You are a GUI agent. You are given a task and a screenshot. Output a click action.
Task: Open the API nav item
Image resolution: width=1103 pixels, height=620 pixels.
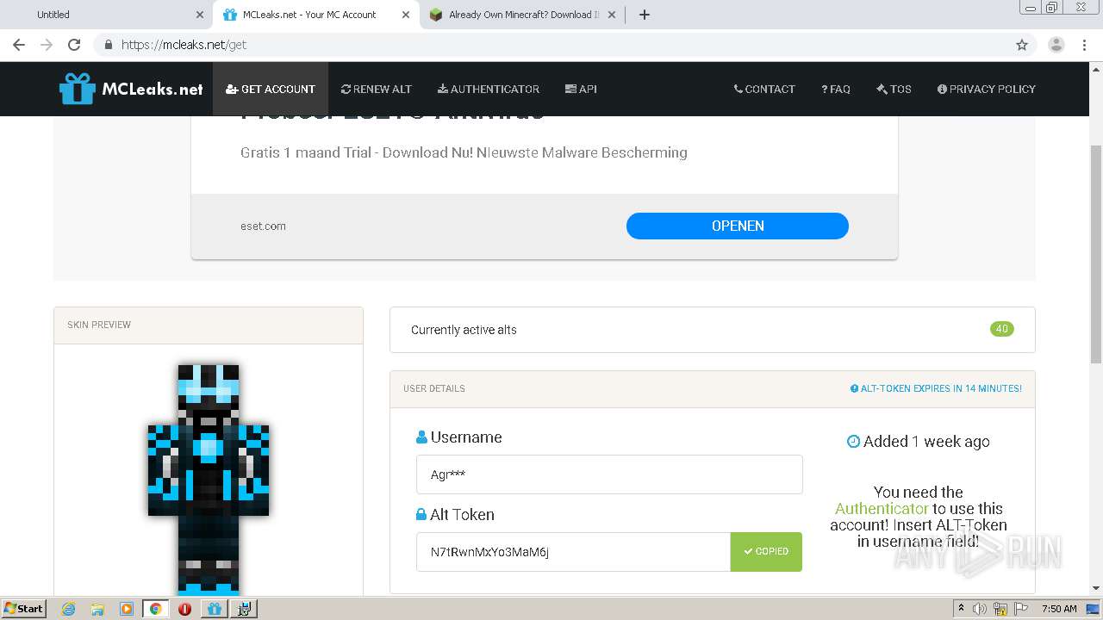tap(581, 89)
